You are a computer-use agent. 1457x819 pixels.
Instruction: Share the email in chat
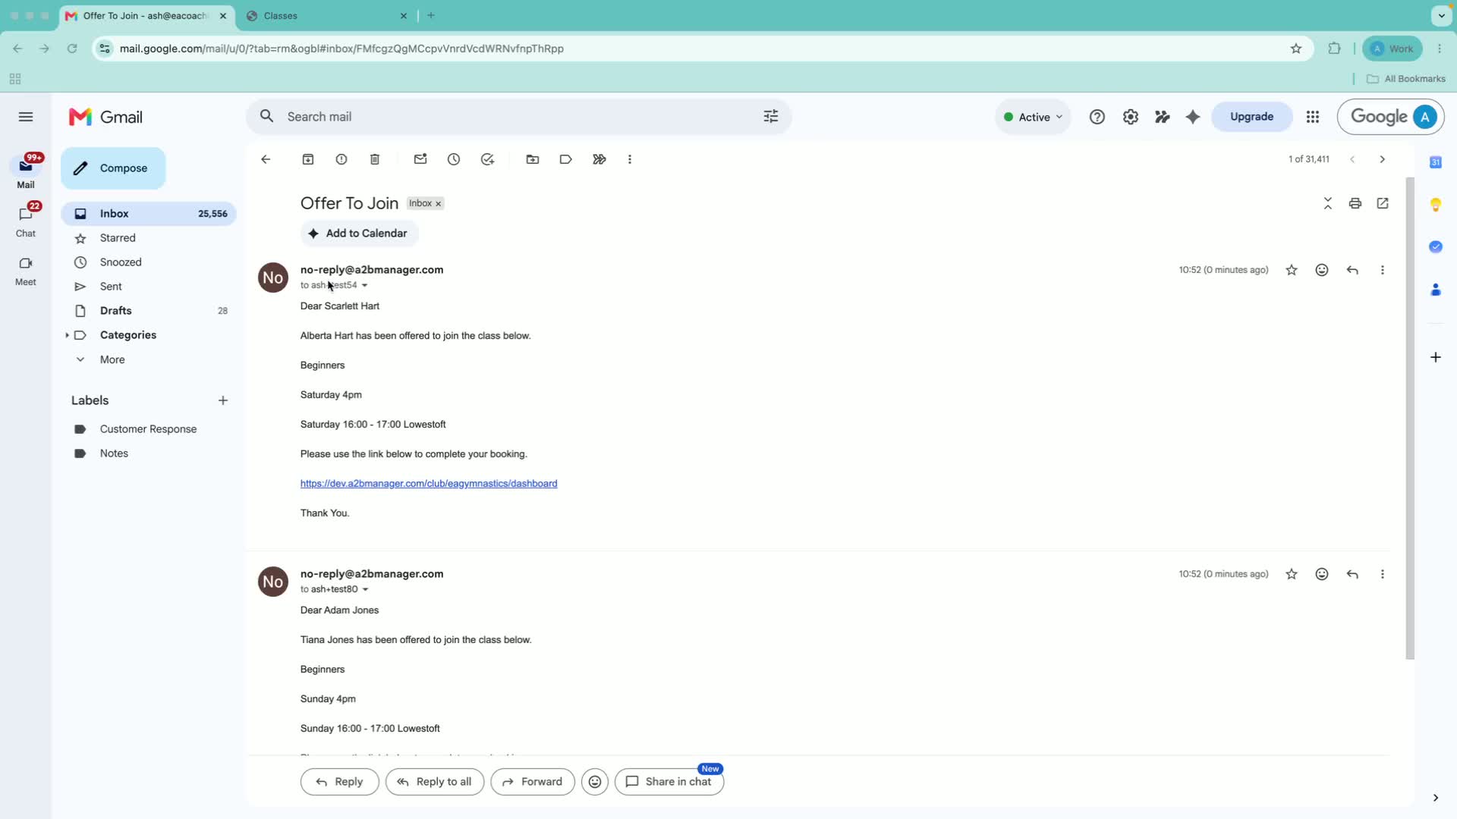pos(669,782)
